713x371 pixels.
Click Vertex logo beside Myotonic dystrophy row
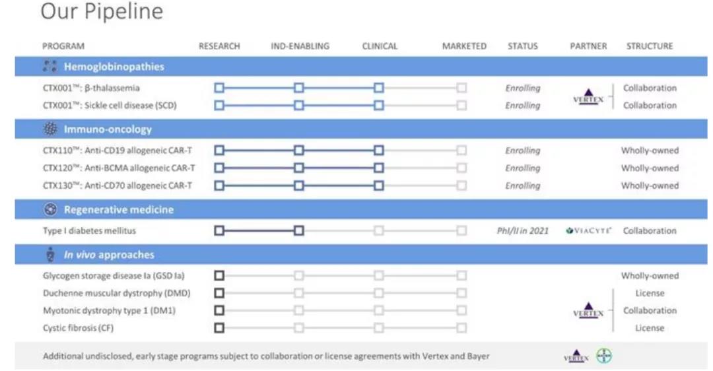(x=588, y=311)
